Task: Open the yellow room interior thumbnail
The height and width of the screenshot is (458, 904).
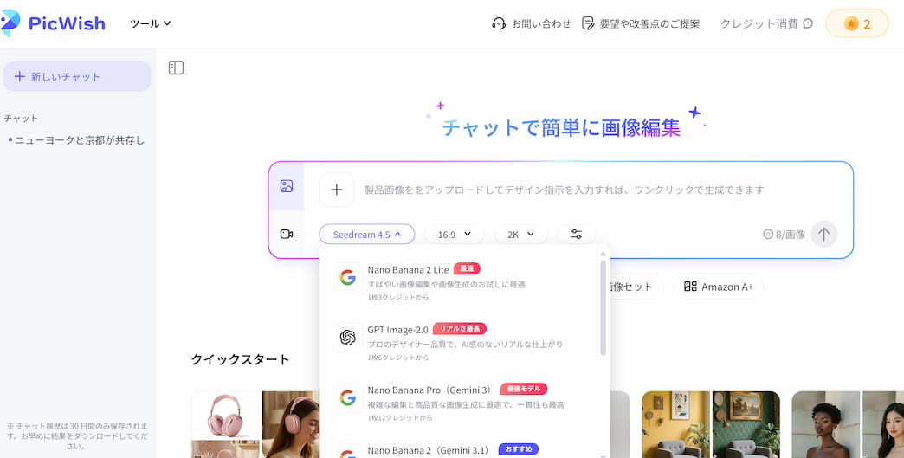Action: [710, 424]
